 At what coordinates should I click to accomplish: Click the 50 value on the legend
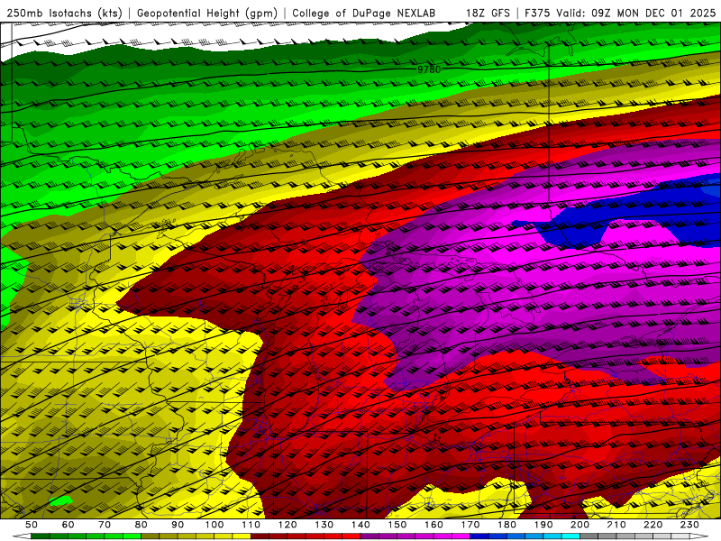(32, 525)
